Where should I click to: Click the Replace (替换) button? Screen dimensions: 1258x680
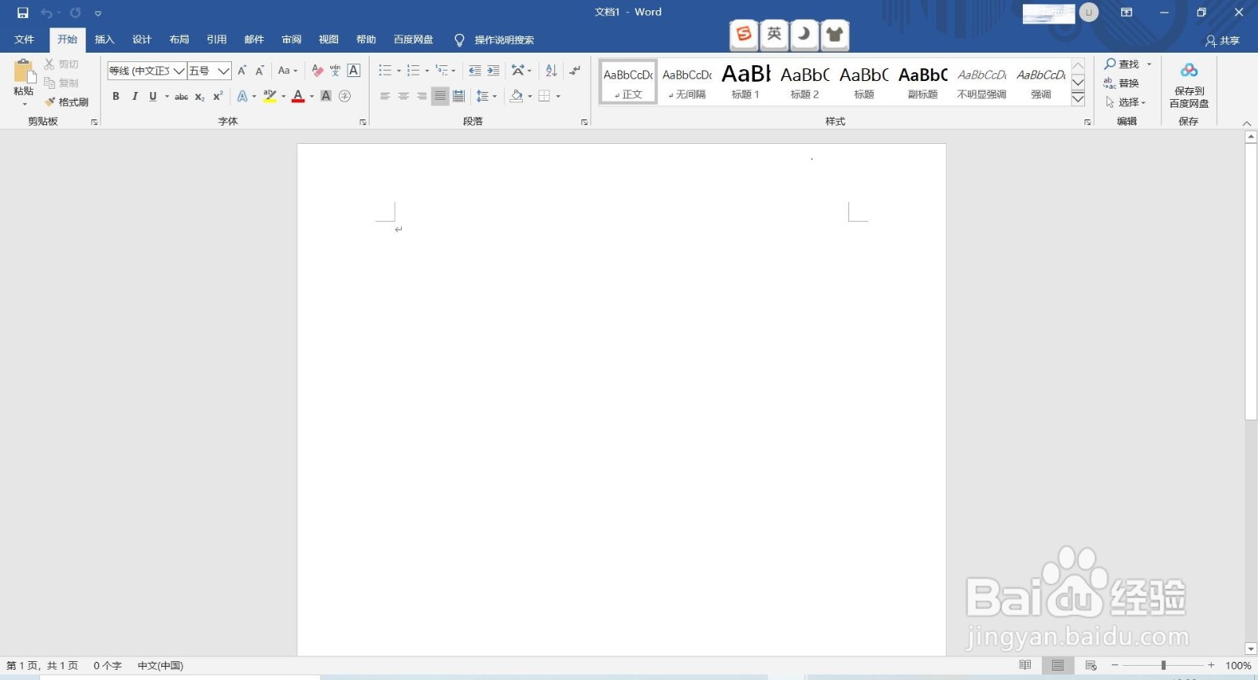1121,83
